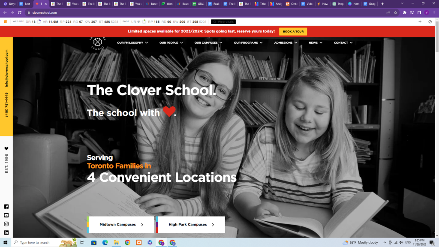Screen dimensions: 439x247
Task: Switch to the How browser tab
Action: [x=322, y=4]
